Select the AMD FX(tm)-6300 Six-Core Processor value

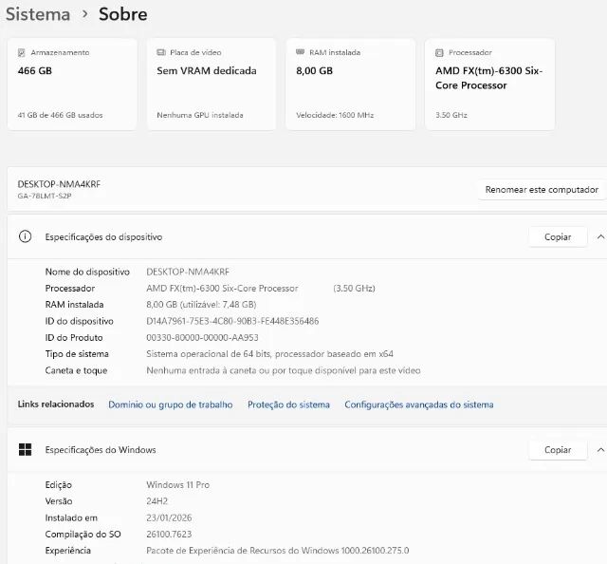pyautogui.click(x=222, y=289)
